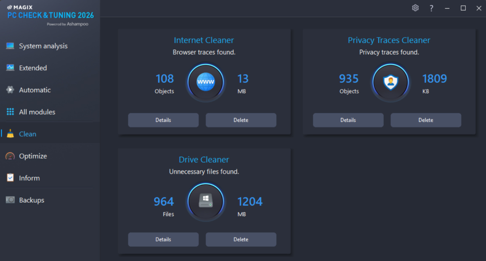Click the Privacy Traces Cleaner shield icon
The width and height of the screenshot is (486, 261).
tap(390, 82)
